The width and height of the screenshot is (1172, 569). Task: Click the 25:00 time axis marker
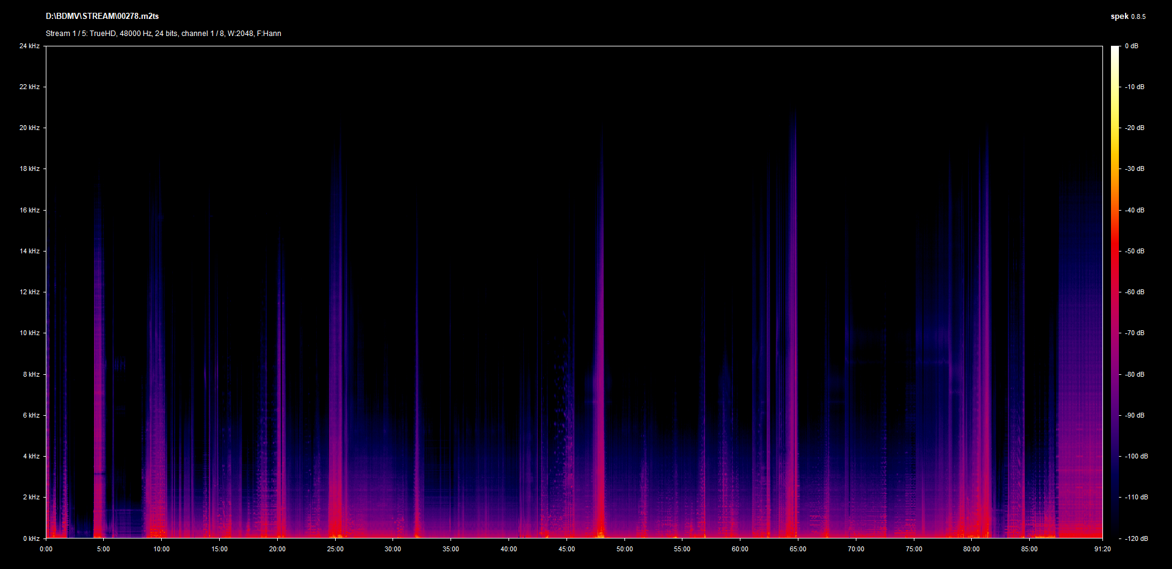coord(335,549)
